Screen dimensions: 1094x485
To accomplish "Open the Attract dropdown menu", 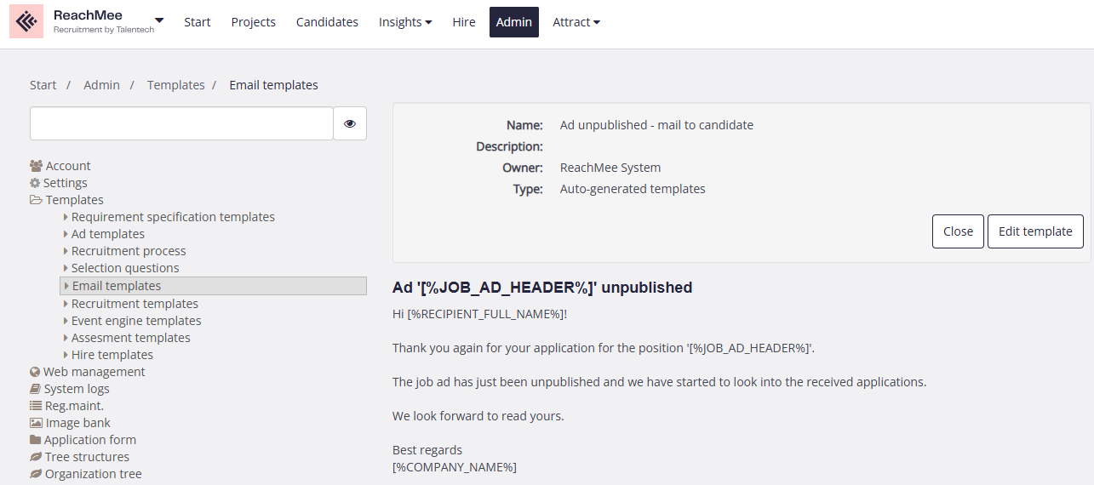I will [x=576, y=22].
